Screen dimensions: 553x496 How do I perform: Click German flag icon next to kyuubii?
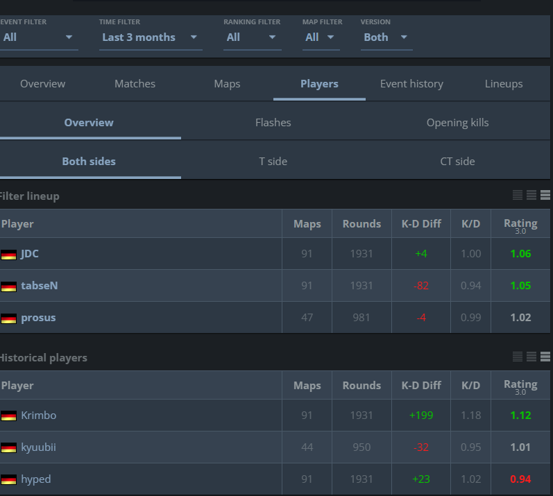click(x=8, y=447)
